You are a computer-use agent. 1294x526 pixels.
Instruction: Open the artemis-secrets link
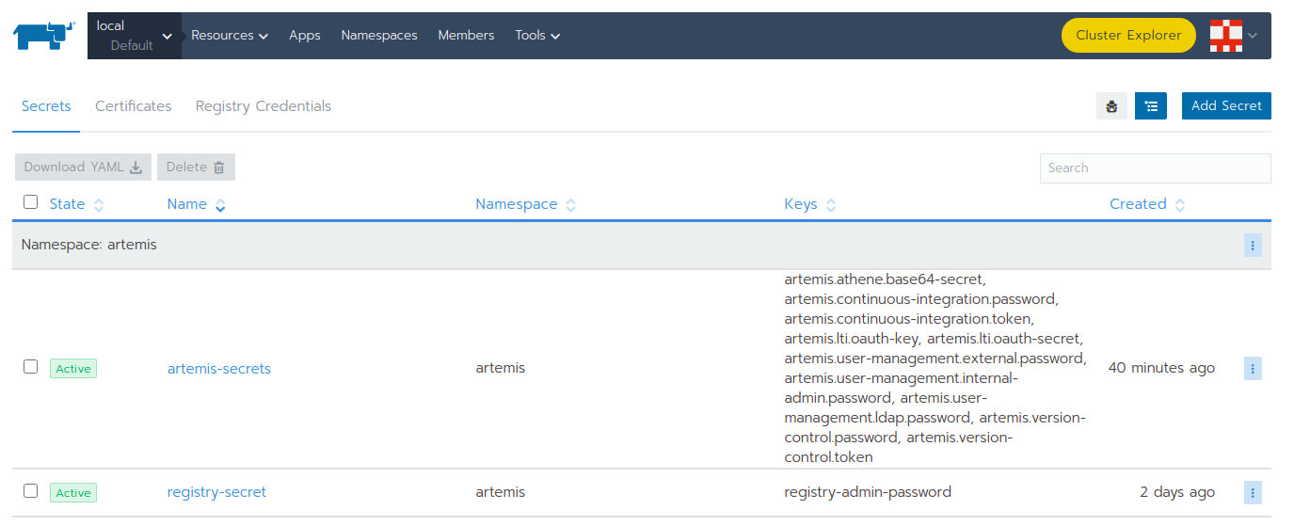[x=218, y=369]
